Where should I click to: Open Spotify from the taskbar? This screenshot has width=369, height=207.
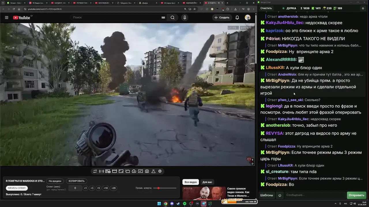click(185, 204)
